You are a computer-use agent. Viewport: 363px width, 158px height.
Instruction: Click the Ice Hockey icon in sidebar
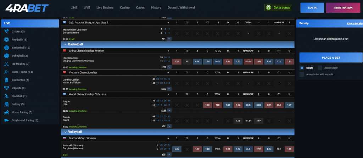[6, 64]
